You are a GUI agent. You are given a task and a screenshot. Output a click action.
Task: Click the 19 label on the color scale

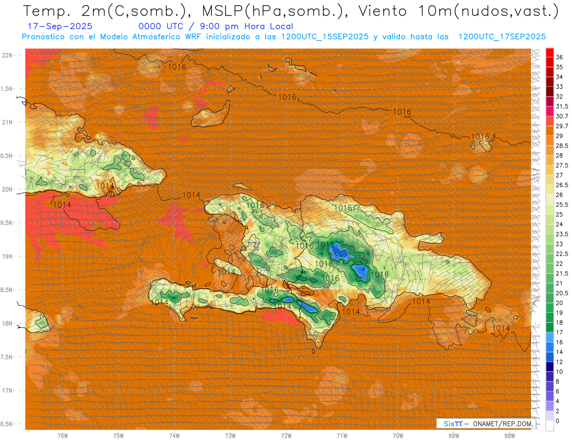tap(559, 313)
